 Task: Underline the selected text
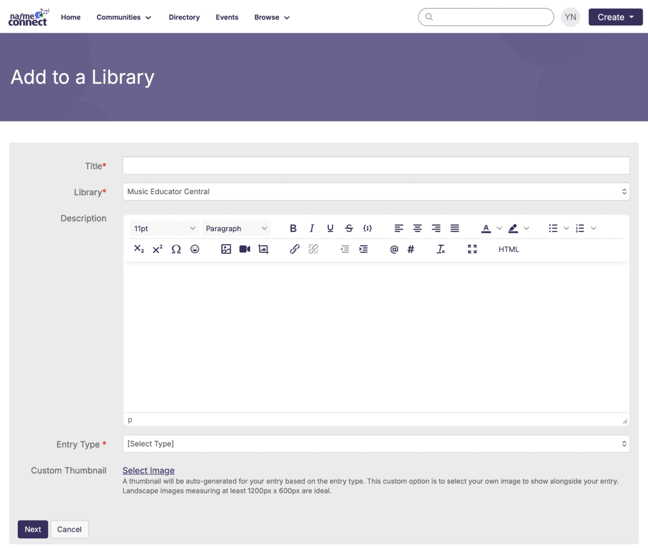tap(330, 228)
